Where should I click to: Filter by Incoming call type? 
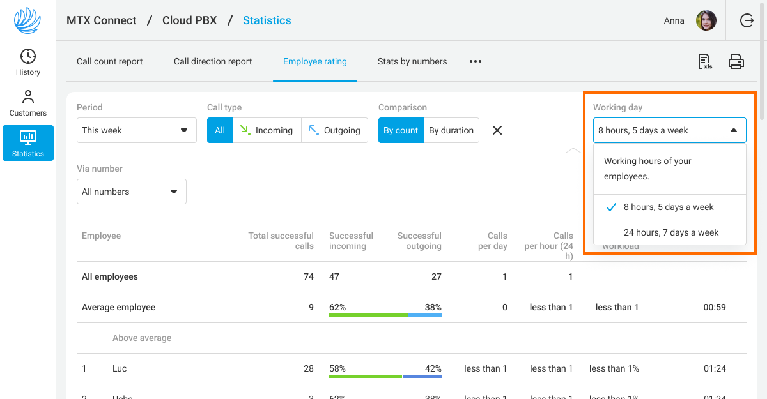[x=267, y=130]
